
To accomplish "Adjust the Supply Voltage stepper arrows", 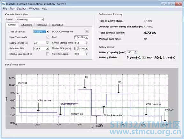I will tap(48, 43).
